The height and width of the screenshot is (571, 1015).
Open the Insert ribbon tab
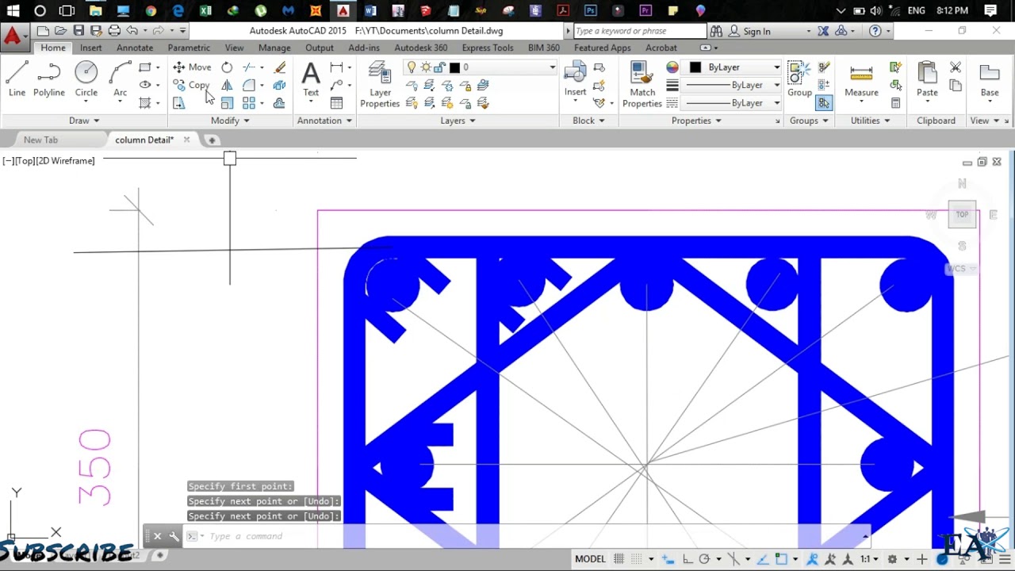coord(90,48)
